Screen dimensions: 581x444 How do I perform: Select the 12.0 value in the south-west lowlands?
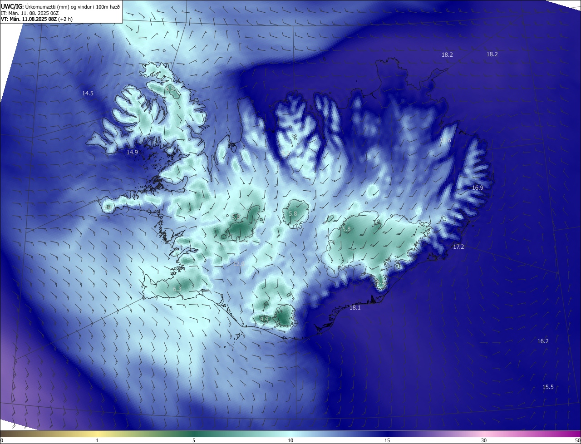[x=239, y=263]
